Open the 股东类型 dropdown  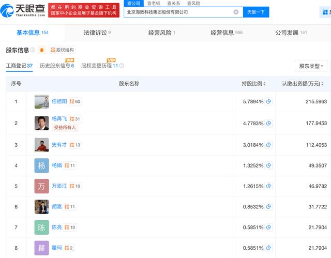[311, 66]
